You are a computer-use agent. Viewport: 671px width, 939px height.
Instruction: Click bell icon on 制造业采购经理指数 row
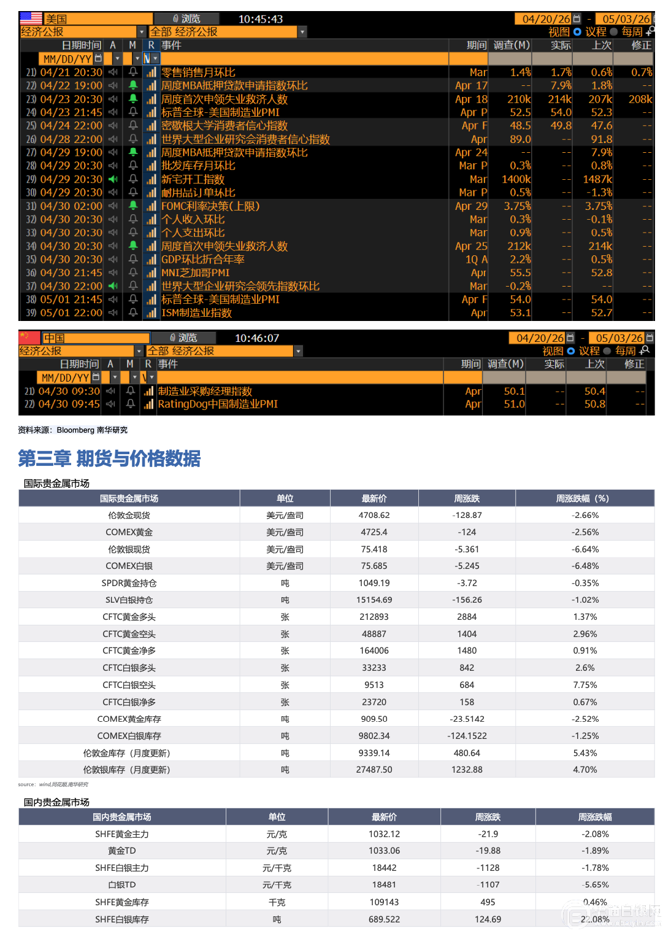[x=131, y=391]
